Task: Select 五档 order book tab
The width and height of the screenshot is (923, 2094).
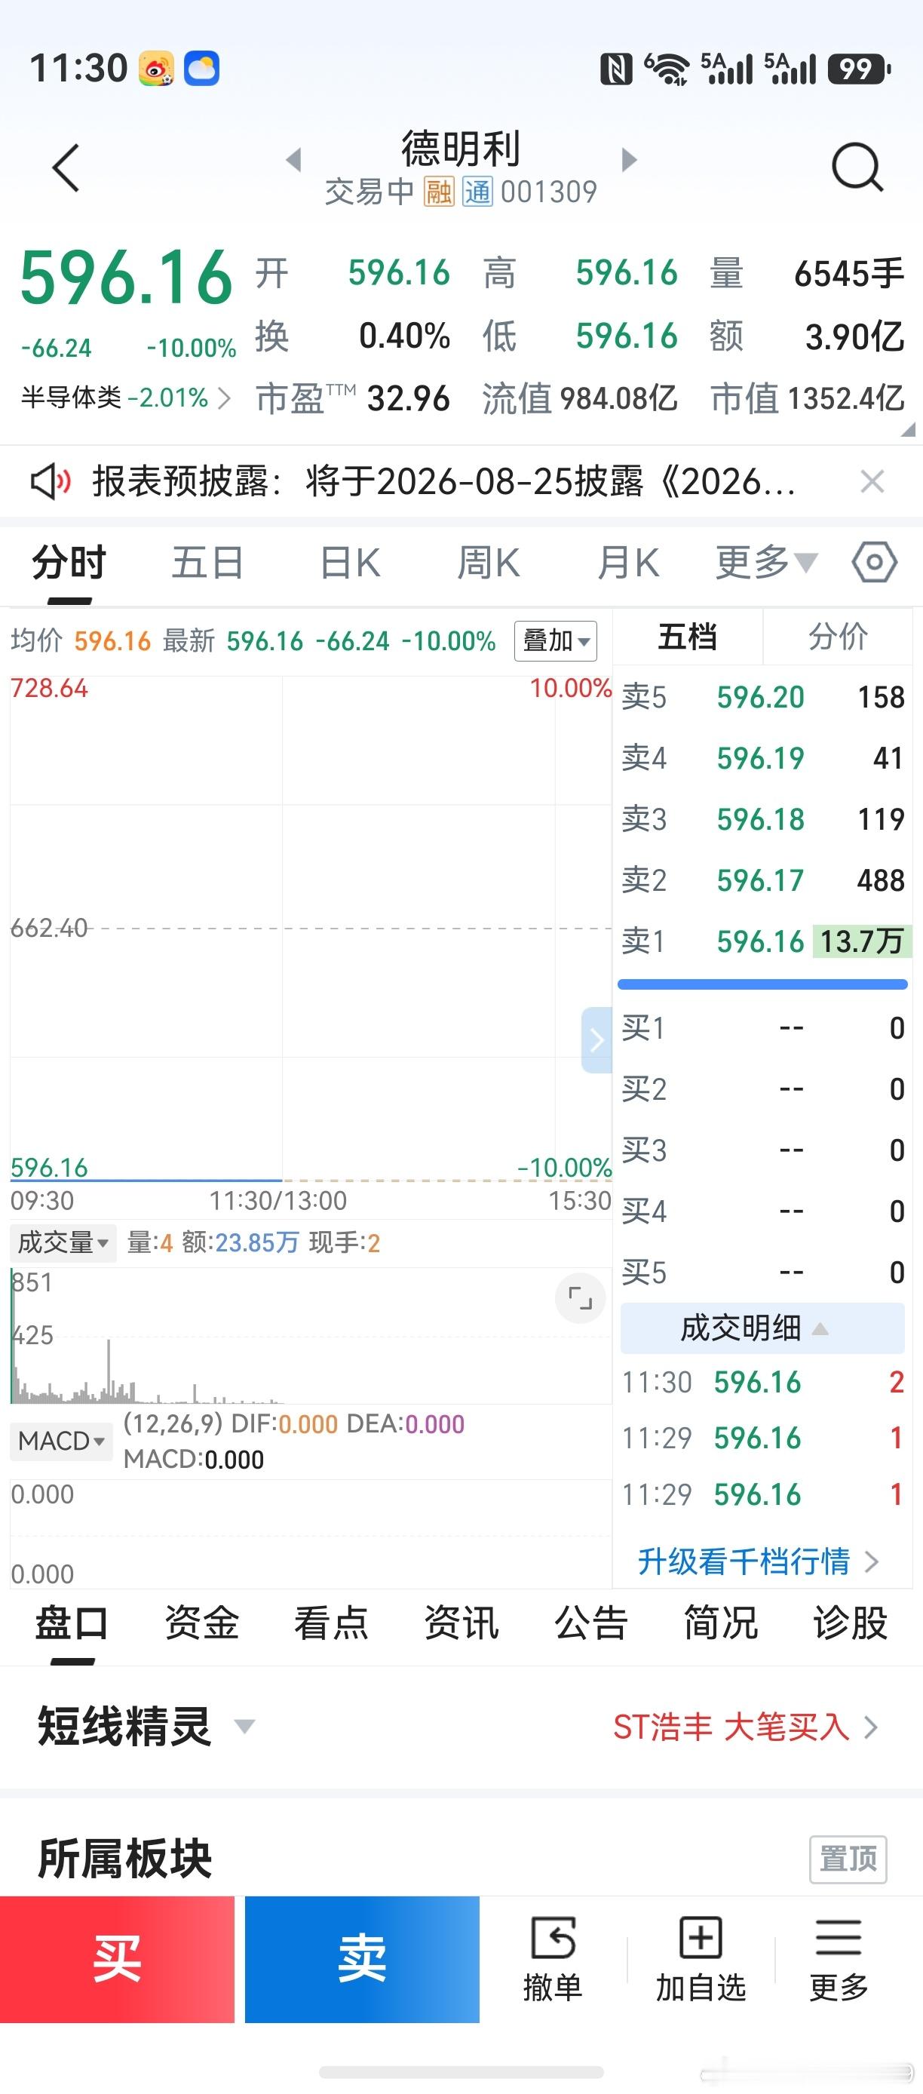Action: point(688,637)
